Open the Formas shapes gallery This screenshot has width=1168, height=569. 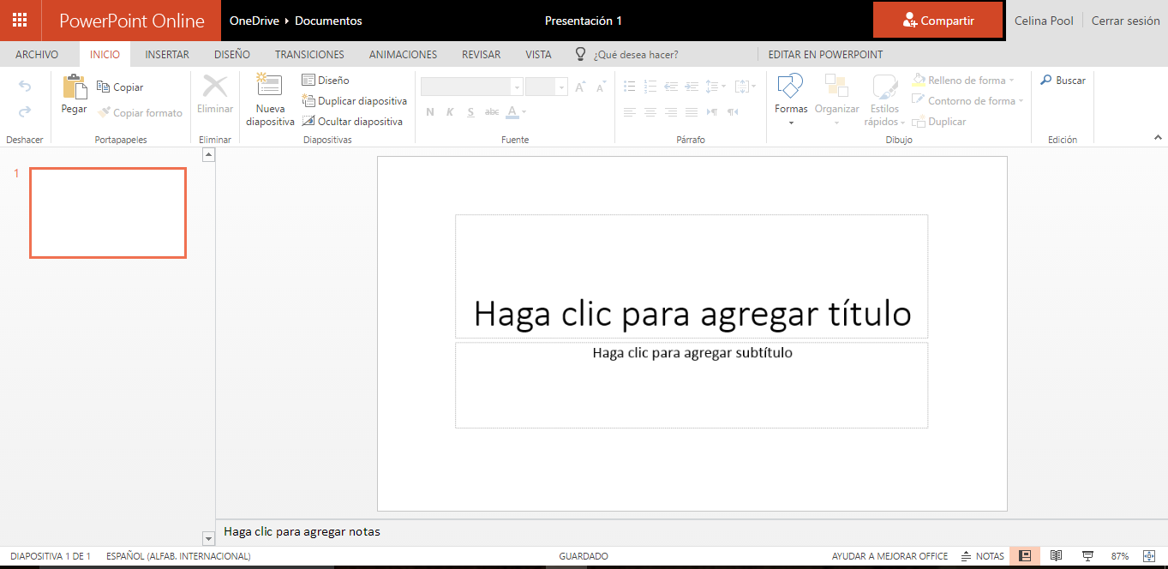pyautogui.click(x=791, y=100)
